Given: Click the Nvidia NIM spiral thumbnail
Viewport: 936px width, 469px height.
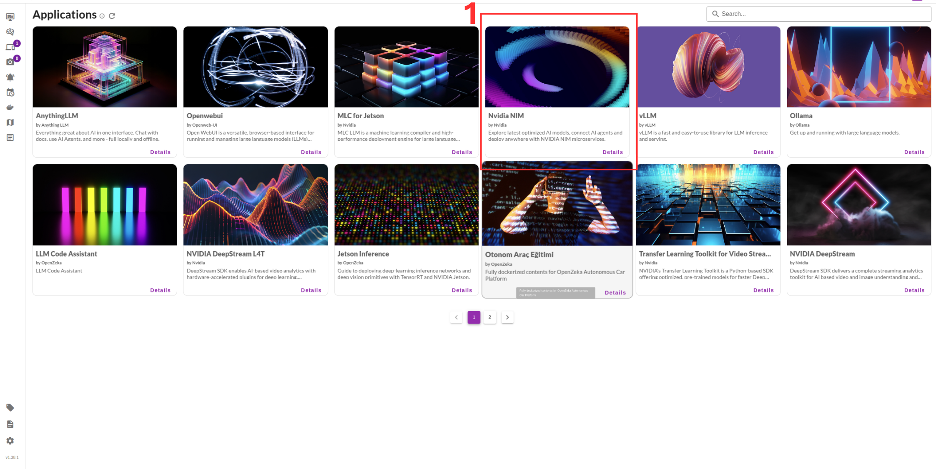Looking at the screenshot, I should 557,67.
